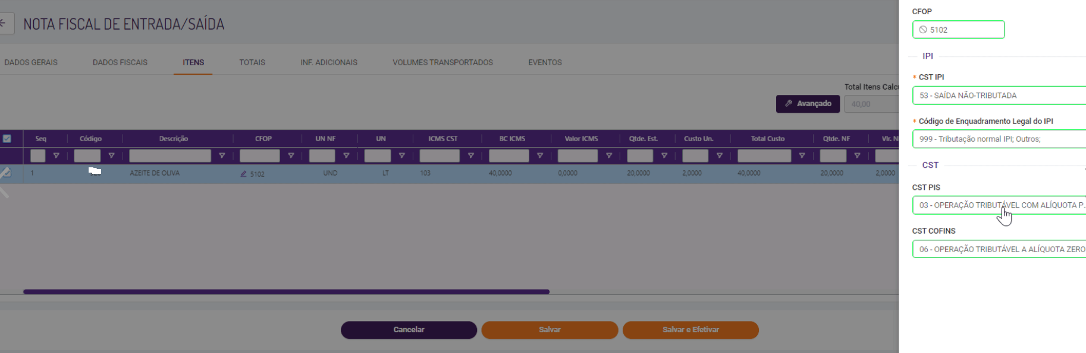Open the Código de Enquadramento Legal do IPI dropdown
The width and height of the screenshot is (1086, 353).
[999, 139]
